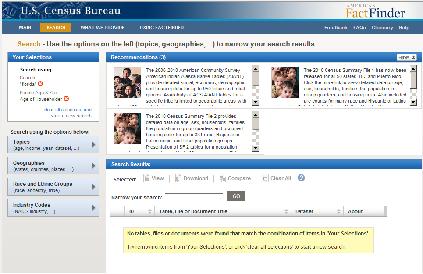Select the SEARCH tab

[x=56, y=28]
